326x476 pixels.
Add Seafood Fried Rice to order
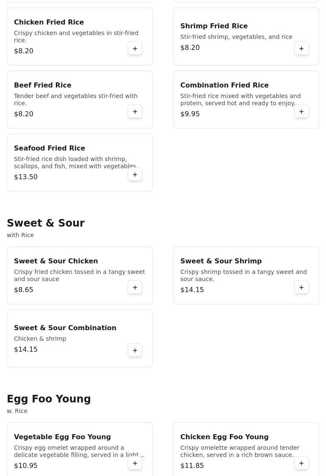(135, 175)
